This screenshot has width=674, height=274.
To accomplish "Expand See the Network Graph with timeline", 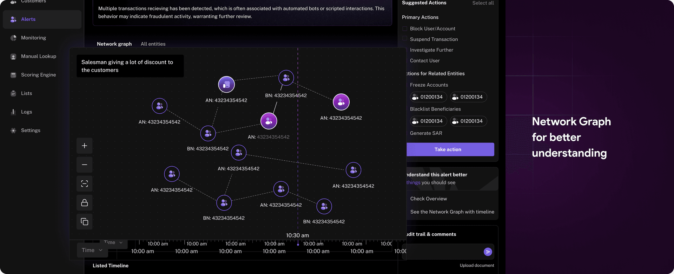I will pos(452,212).
